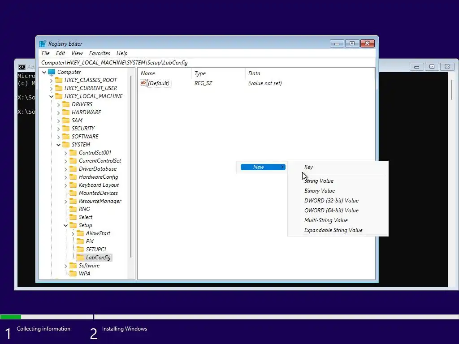
Task: Open the View menu
Action: (77, 53)
